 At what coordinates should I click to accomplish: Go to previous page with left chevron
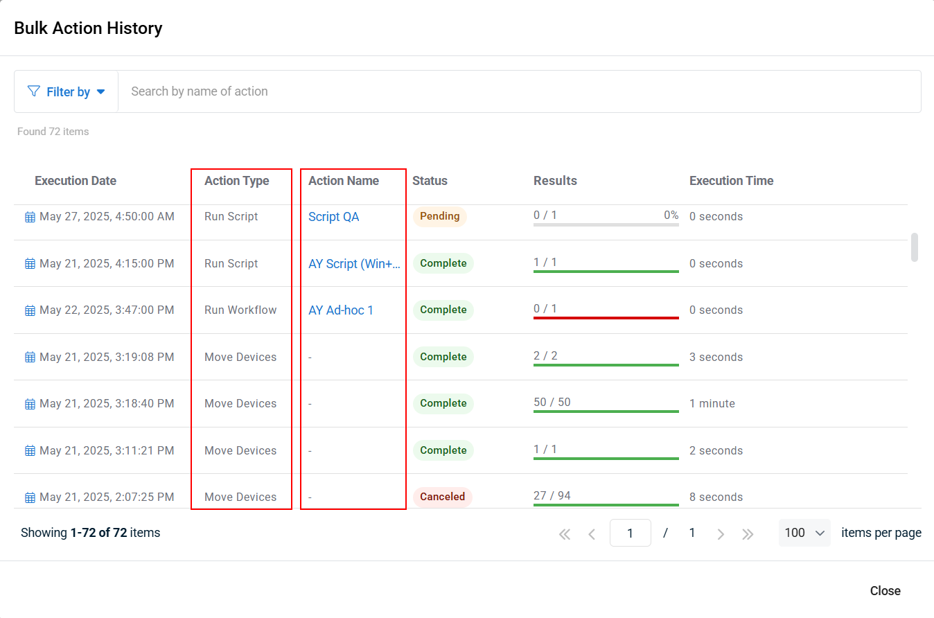(x=592, y=533)
